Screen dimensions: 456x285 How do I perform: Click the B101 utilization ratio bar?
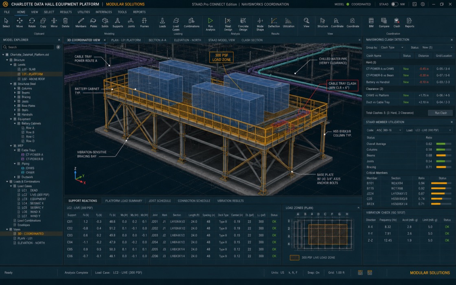pos(441,183)
